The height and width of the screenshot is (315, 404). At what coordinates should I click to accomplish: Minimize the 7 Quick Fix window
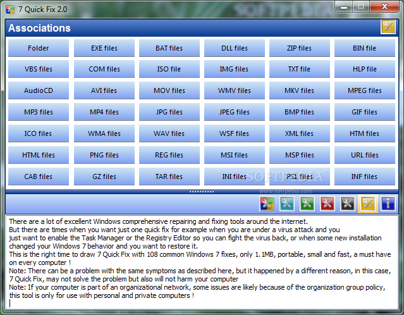[x=344, y=7]
